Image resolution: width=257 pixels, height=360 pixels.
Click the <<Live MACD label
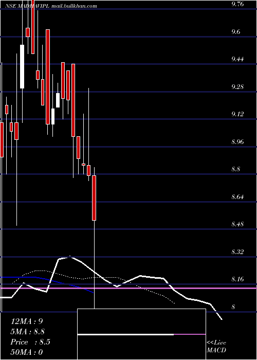[216, 346]
